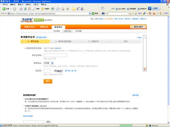Image resolution: width=170 pixels, height=127 pixels.
Task: Focus the captcha code input field
Action: click(47, 71)
